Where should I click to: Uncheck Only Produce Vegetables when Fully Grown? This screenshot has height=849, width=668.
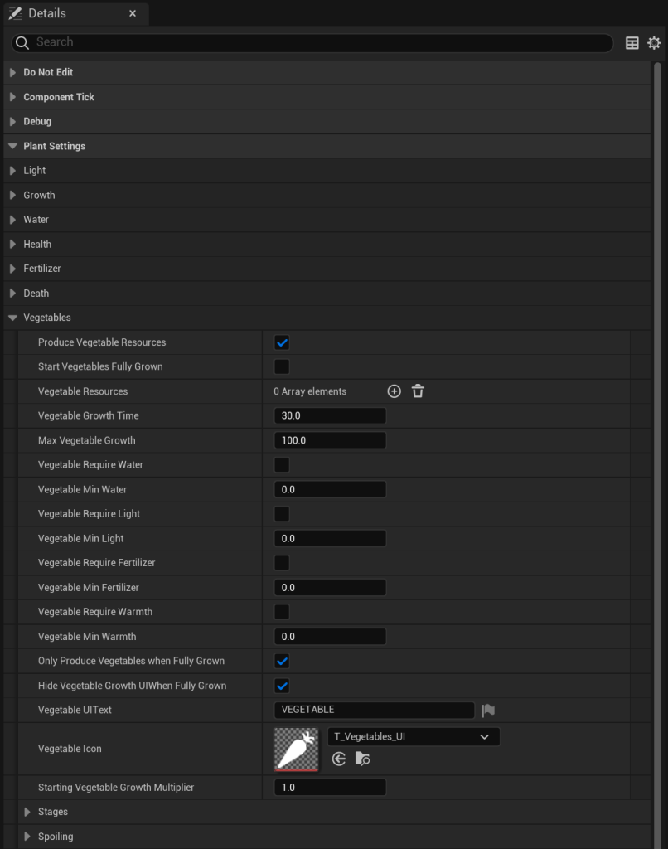(x=282, y=661)
